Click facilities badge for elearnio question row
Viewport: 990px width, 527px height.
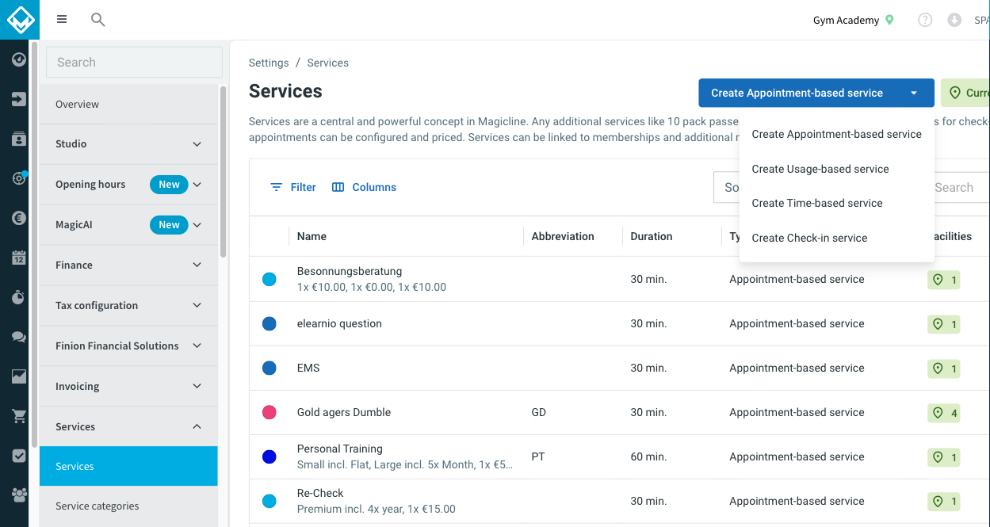(944, 324)
